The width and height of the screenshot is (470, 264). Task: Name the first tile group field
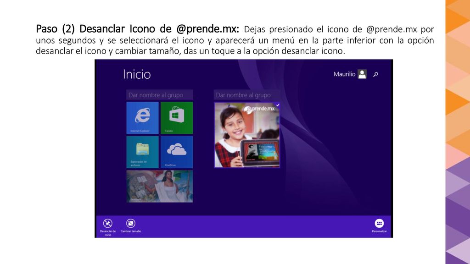pyautogui.click(x=159, y=95)
